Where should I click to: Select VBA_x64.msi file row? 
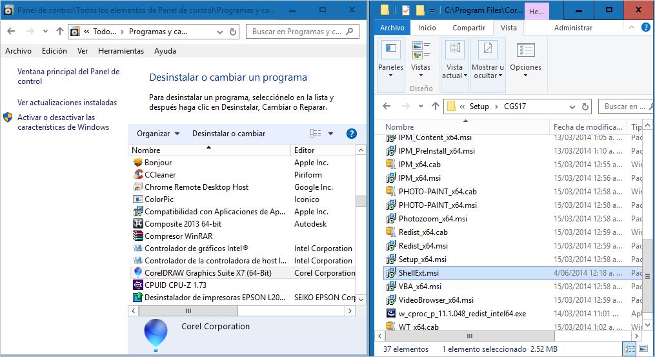click(512, 287)
